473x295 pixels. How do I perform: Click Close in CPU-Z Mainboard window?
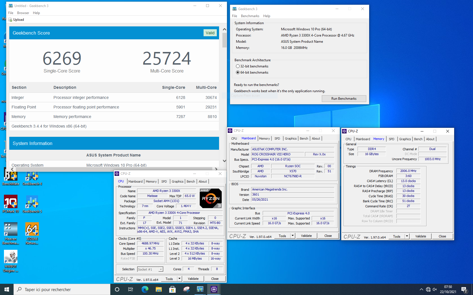point(328,236)
